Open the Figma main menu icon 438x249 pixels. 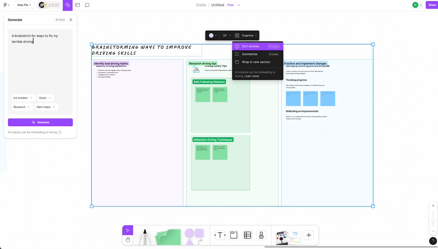click(6, 5)
